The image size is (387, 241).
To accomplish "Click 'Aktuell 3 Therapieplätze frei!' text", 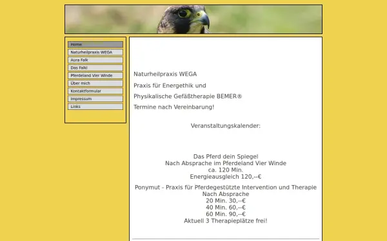I will 226,221.
